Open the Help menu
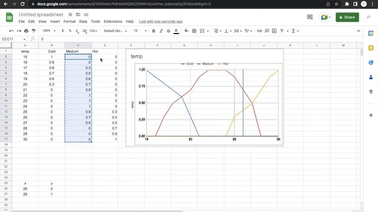This screenshot has width=378, height=212. point(129,21)
